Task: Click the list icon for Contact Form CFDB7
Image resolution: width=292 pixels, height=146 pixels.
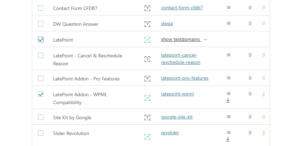Action: (x=228, y=7)
